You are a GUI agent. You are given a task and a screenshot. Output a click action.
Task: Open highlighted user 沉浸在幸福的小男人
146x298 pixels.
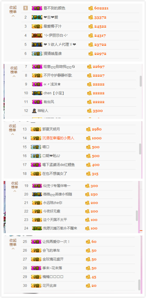point(58,138)
